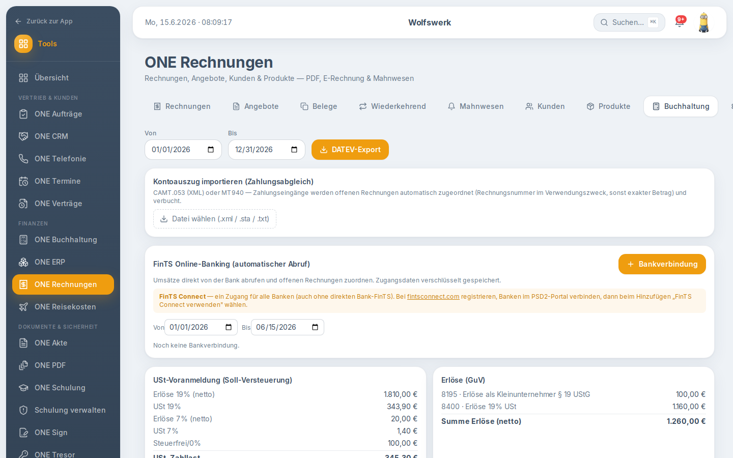733x458 pixels.
Task: Focus the Suchen search field
Action: (629, 22)
